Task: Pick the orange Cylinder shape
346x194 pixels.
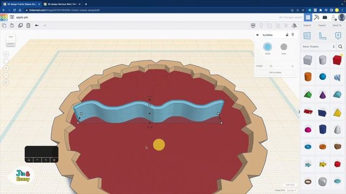Action: 308,77
